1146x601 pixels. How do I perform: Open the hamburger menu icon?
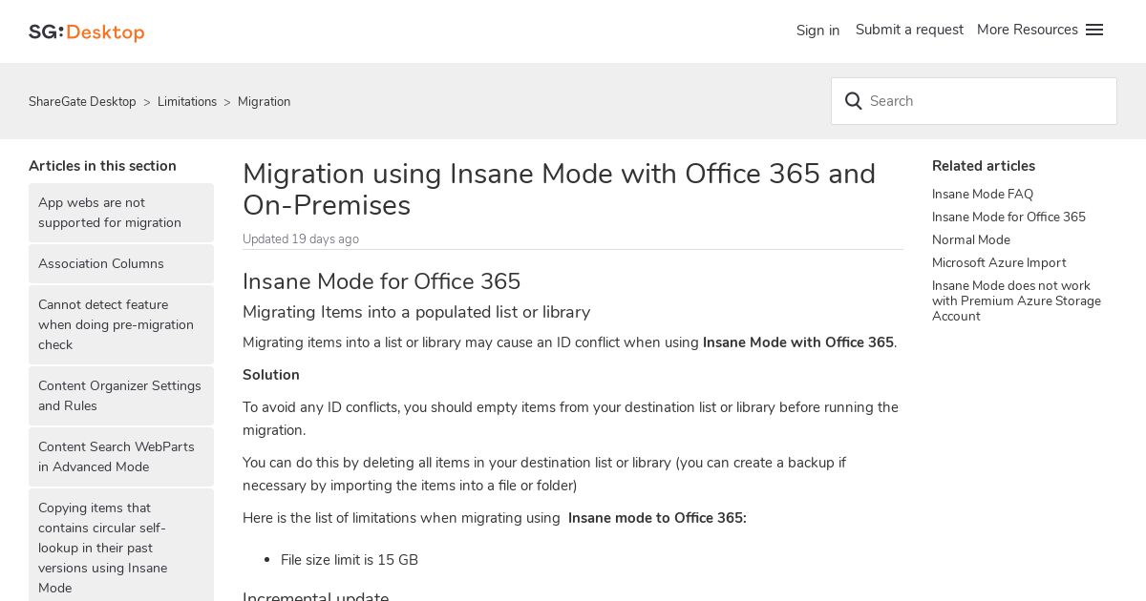[x=1094, y=30]
